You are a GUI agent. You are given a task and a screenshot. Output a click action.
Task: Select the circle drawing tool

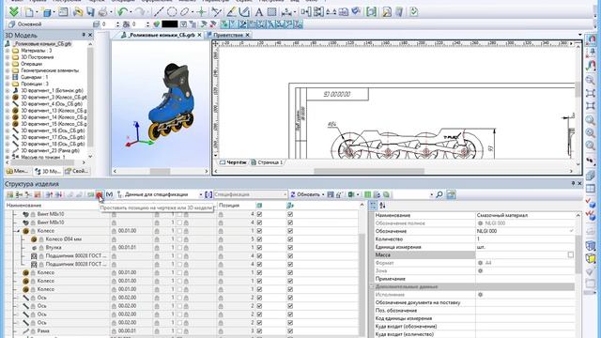(172, 12)
